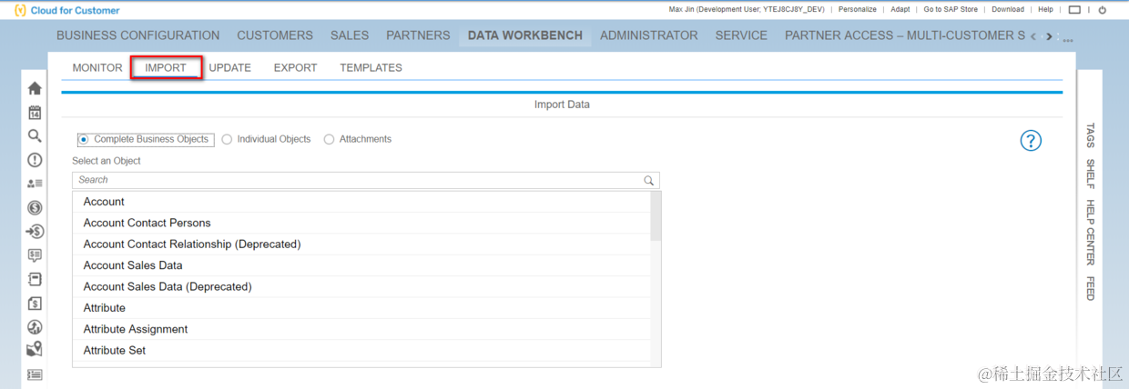The height and width of the screenshot is (389, 1129).
Task: Open the dollar speech bubble icon
Action: [x=35, y=255]
